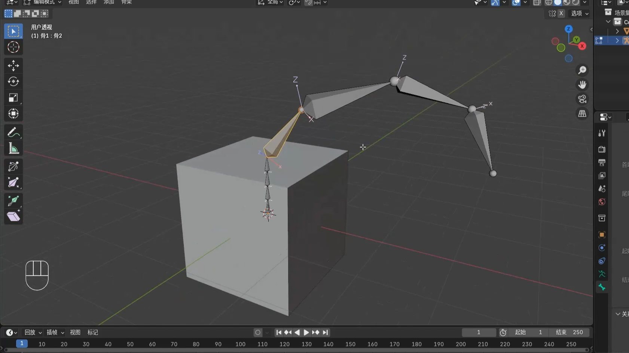The height and width of the screenshot is (353, 629).
Task: Open the 全局 transform orientation dropdown
Action: tap(270, 3)
